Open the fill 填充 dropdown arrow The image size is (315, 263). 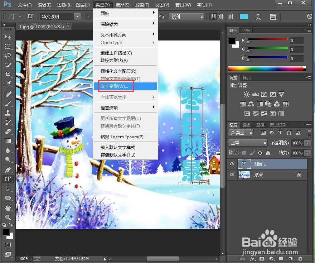(x=307, y=153)
